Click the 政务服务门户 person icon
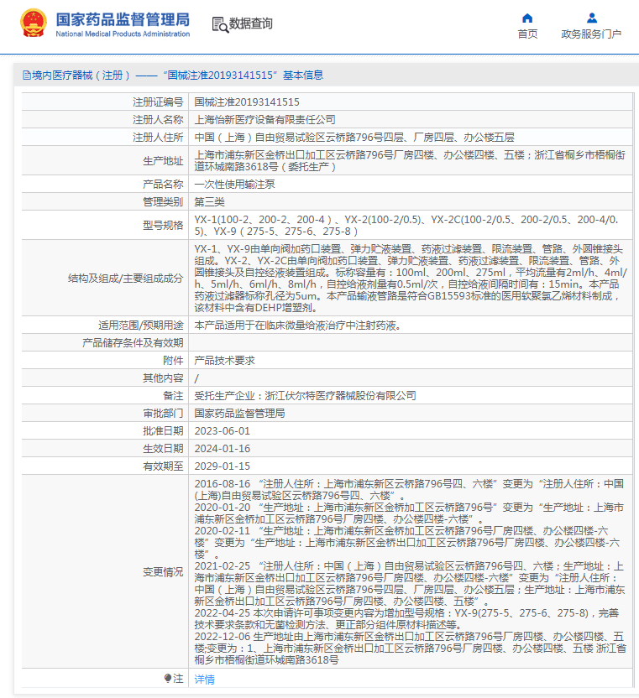 (x=591, y=18)
